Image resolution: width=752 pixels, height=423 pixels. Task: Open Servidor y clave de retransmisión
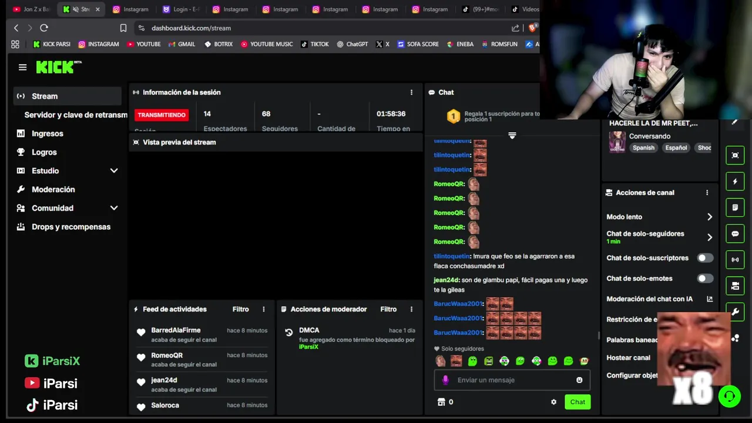pyautogui.click(x=76, y=115)
